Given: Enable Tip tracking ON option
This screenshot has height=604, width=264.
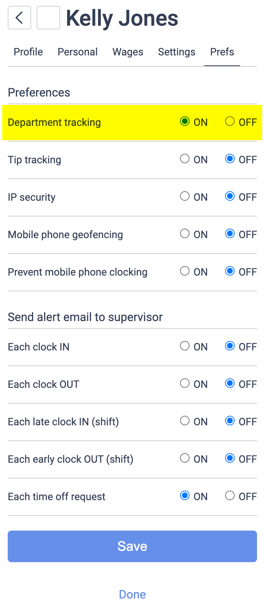Looking at the screenshot, I should coord(185,159).
